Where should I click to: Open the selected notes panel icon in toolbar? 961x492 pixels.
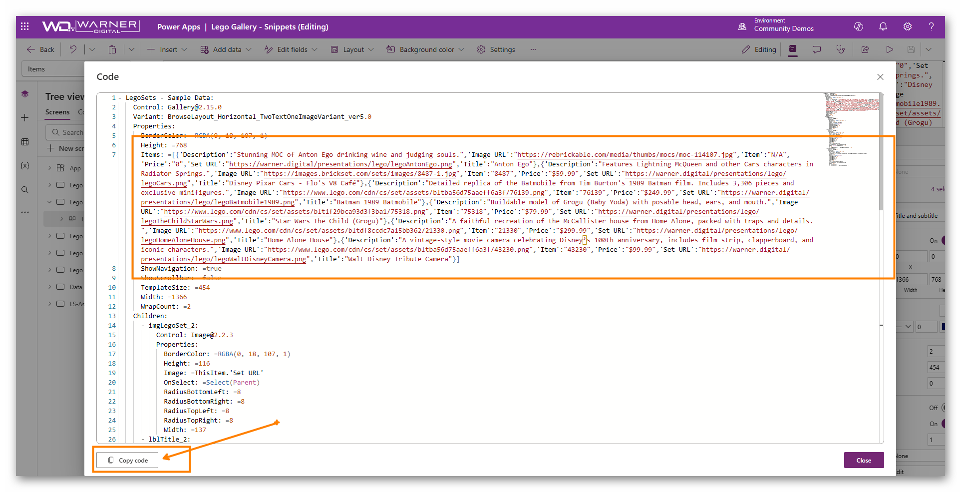pos(793,49)
